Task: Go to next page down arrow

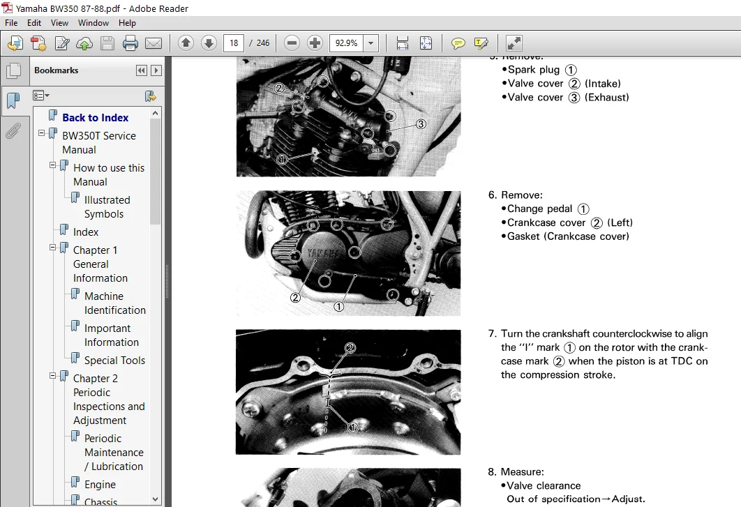Action: 209,43
